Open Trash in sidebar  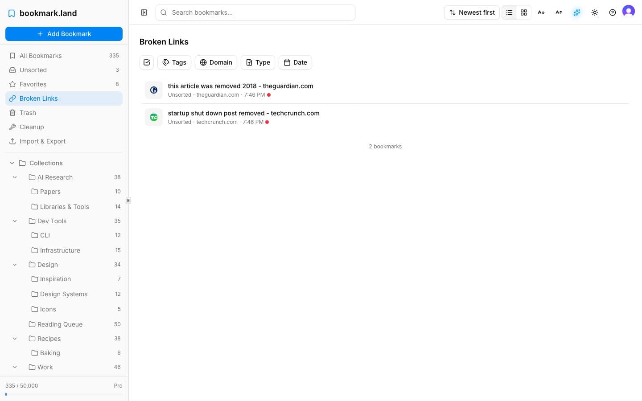click(64, 113)
